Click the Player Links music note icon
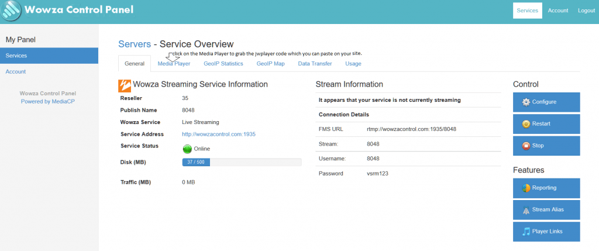The image size is (599, 251). [x=526, y=232]
